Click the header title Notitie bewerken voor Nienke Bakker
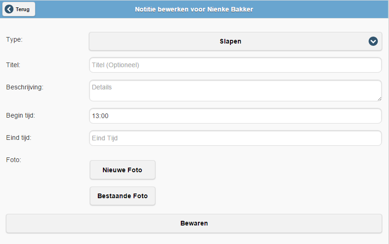Image resolution: width=389 pixels, height=244 pixels. tap(194, 9)
